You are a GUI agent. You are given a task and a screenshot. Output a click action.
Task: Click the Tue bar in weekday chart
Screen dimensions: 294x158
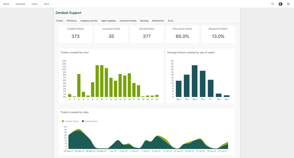click(187, 86)
